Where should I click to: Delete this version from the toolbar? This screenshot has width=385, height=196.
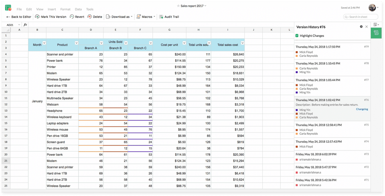[94, 17]
